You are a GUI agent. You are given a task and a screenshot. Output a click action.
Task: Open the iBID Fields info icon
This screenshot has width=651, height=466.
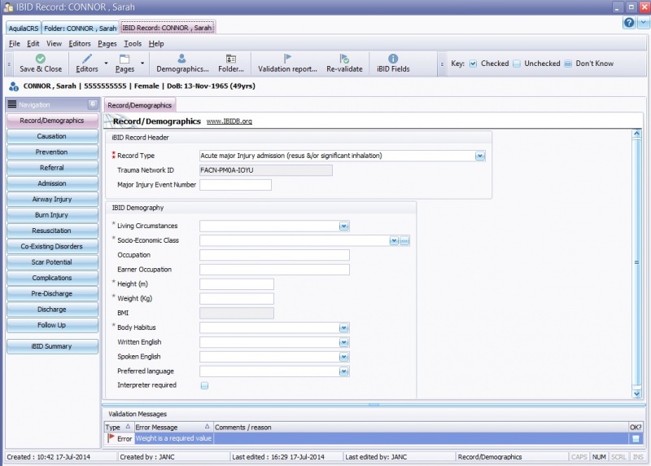(393, 59)
